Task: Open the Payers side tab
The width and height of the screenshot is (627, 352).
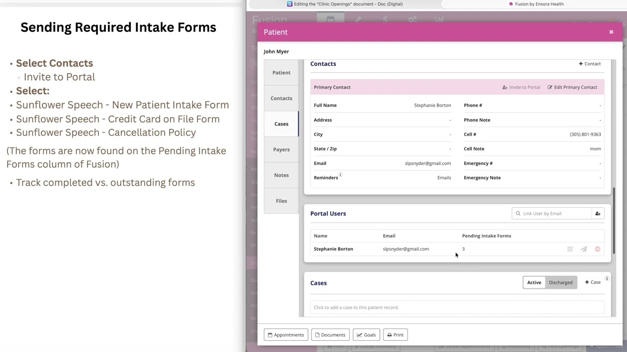Action: (281, 150)
